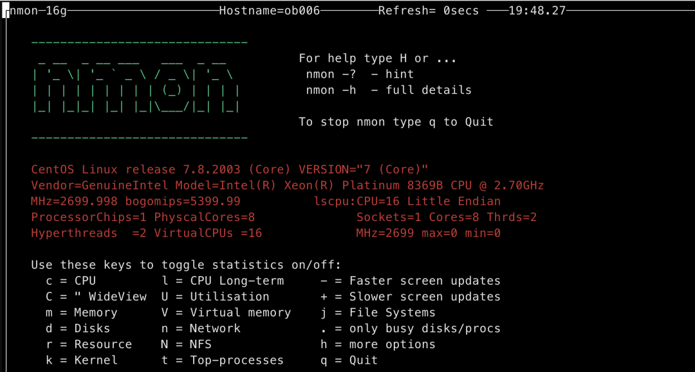This screenshot has height=372, width=695.
Task: Click the 'nmon -? - hint' line
Action: (x=360, y=75)
